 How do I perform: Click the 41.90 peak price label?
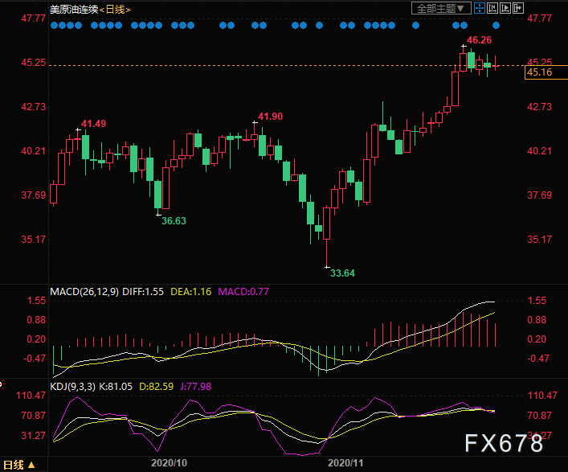270,117
